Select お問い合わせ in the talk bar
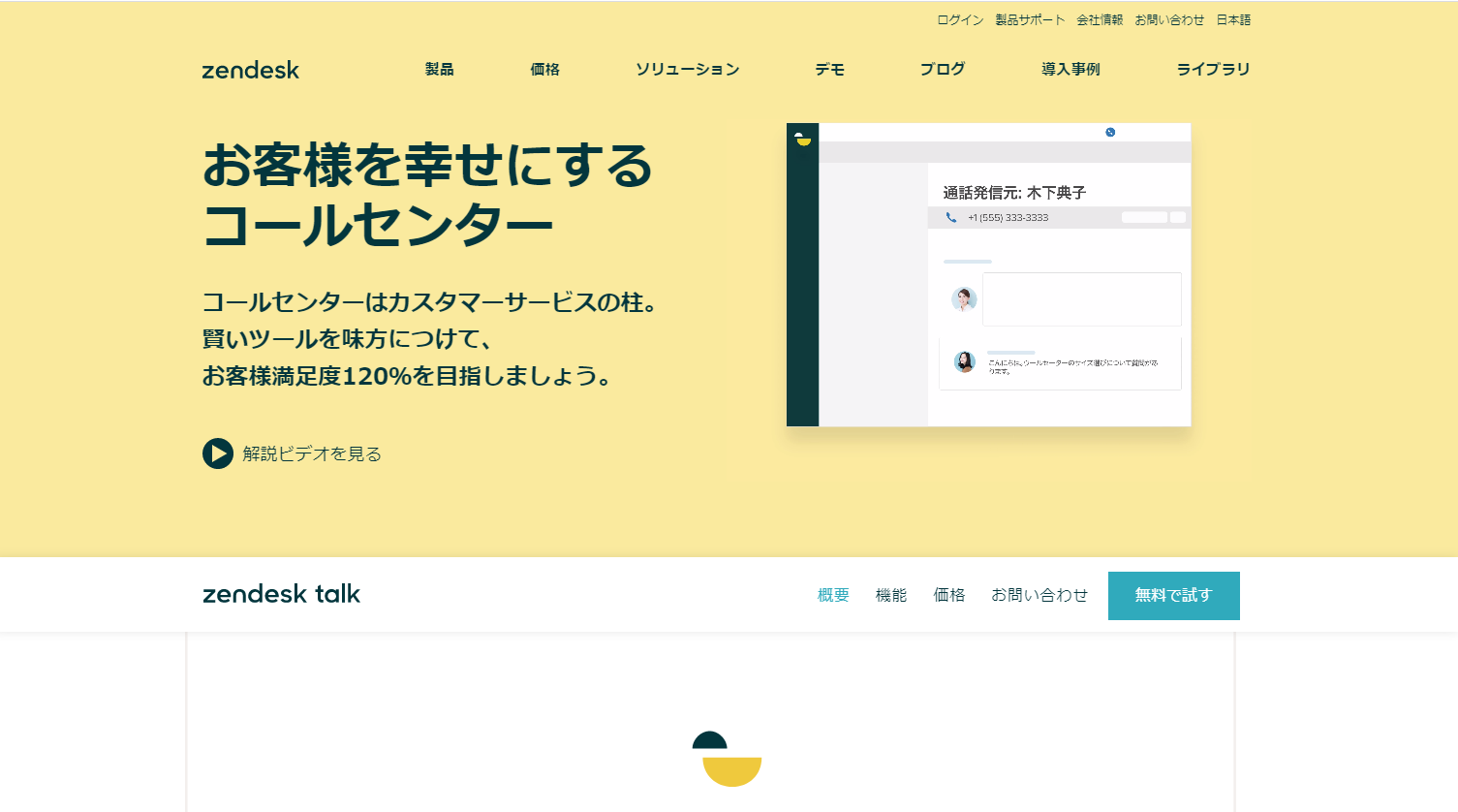This screenshot has height=812, width=1458. [x=1039, y=595]
